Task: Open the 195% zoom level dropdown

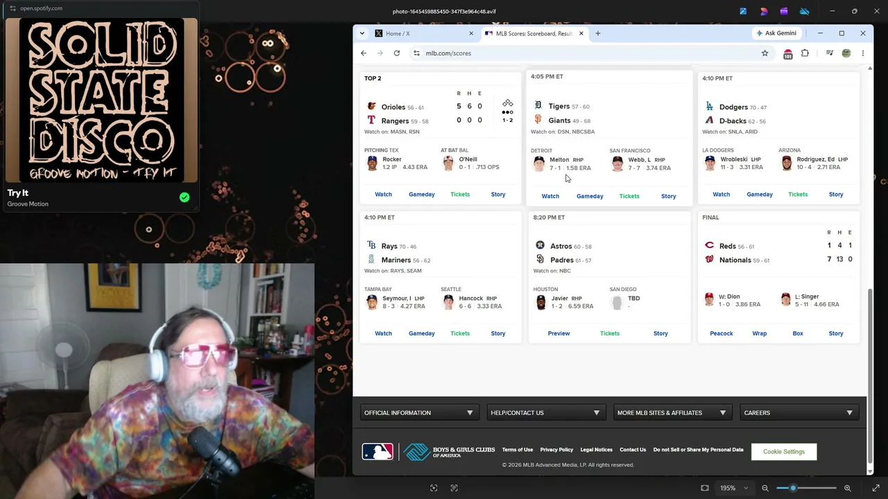Action: [735, 488]
